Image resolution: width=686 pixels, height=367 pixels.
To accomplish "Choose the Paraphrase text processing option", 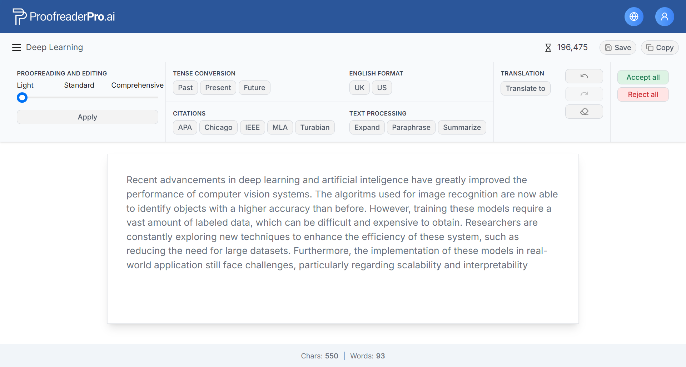I will [411, 127].
